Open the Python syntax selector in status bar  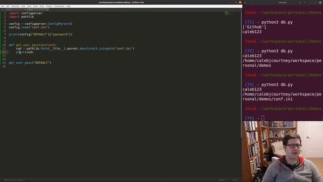point(235,180)
